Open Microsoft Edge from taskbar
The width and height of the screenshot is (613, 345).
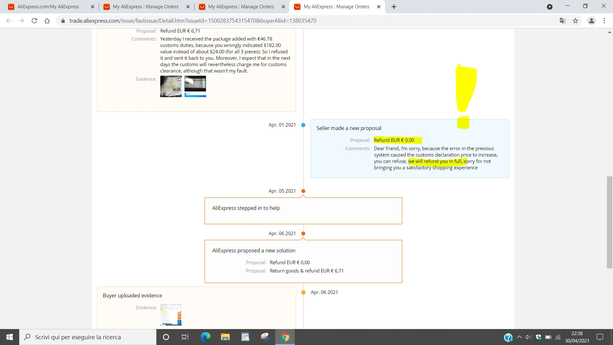click(205, 337)
